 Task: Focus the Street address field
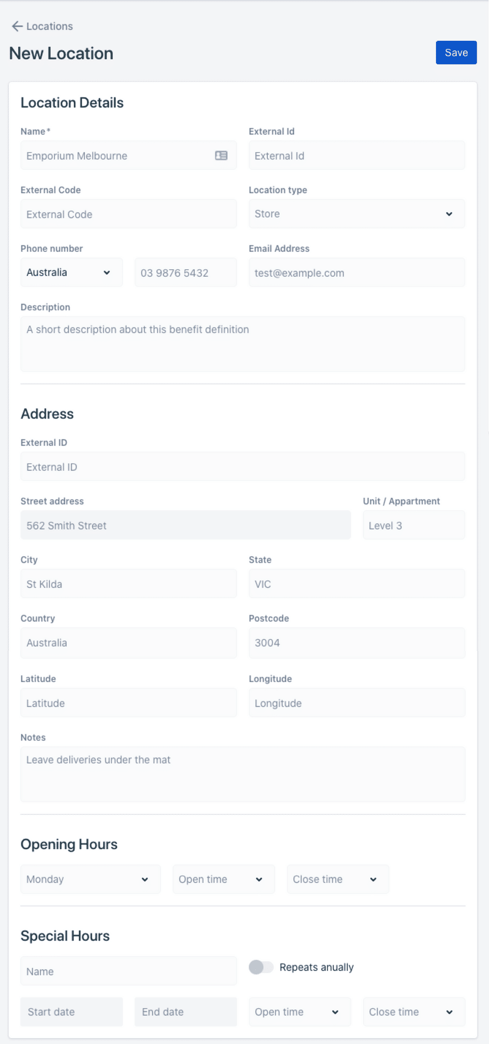click(x=185, y=526)
